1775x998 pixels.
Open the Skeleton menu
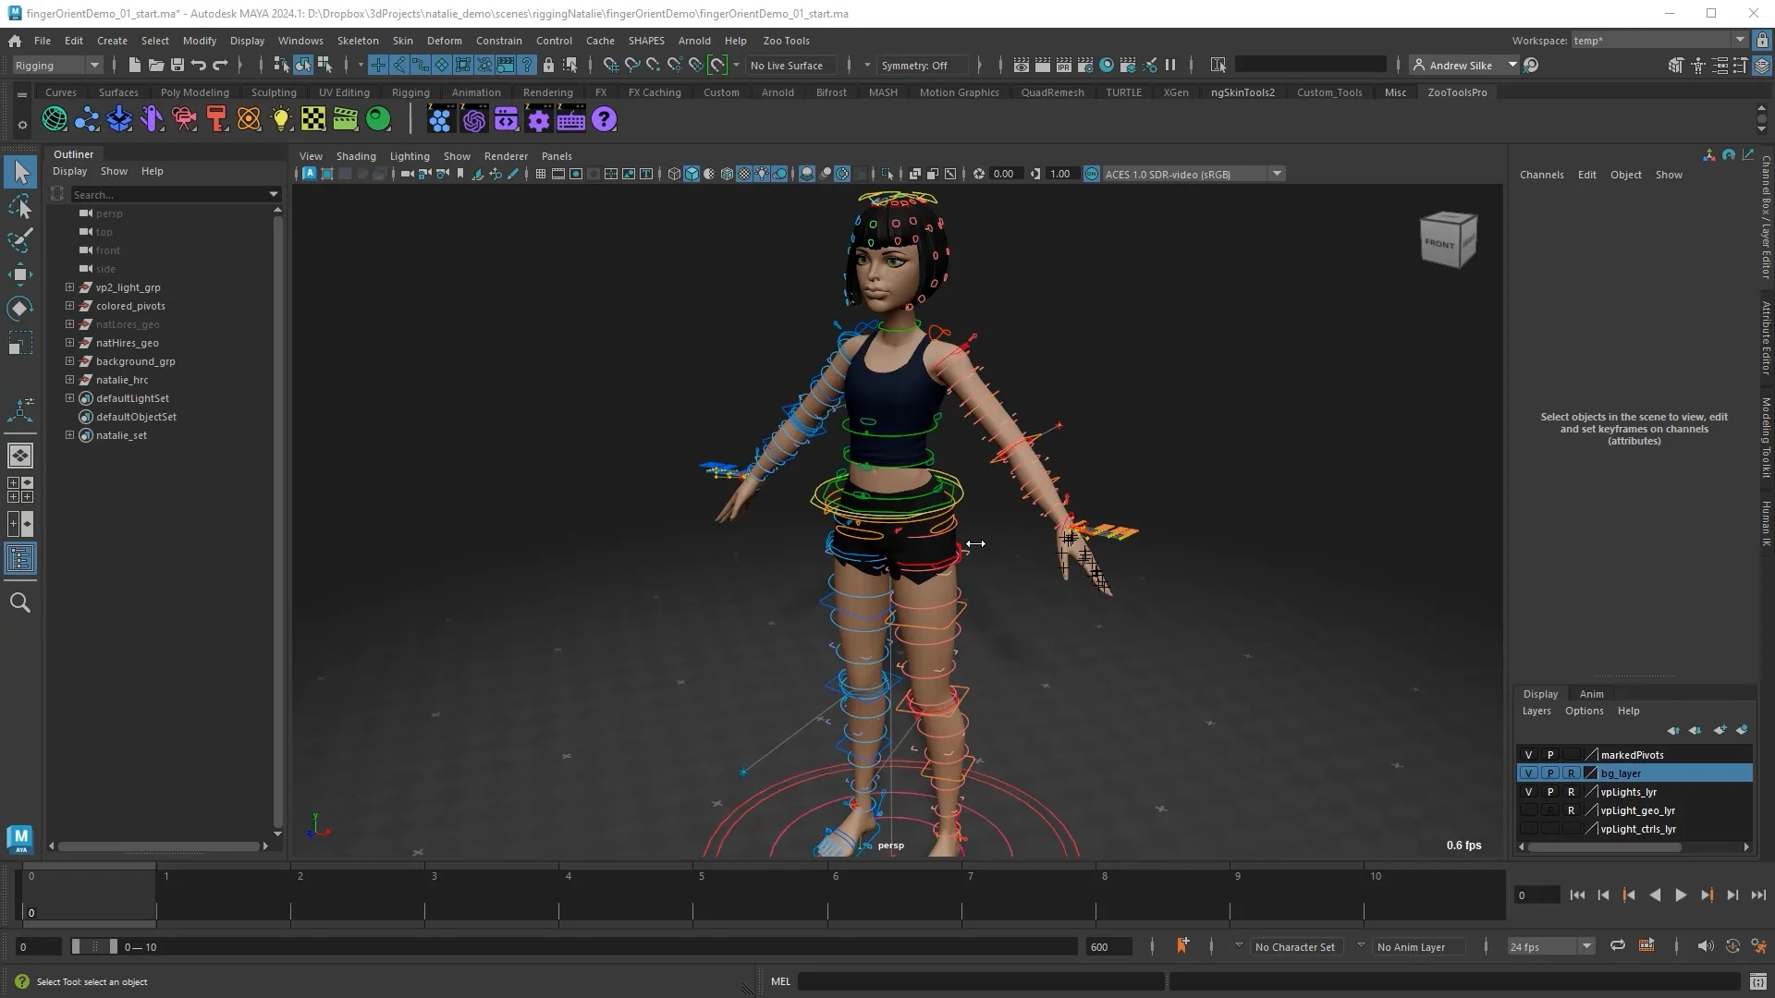click(x=357, y=41)
